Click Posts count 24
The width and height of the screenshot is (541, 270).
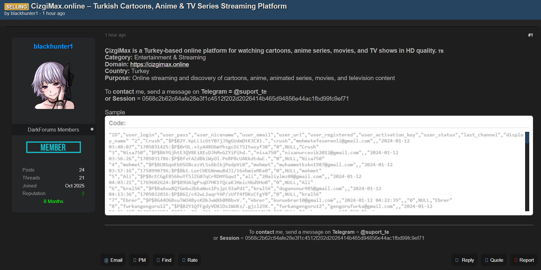coord(82,170)
